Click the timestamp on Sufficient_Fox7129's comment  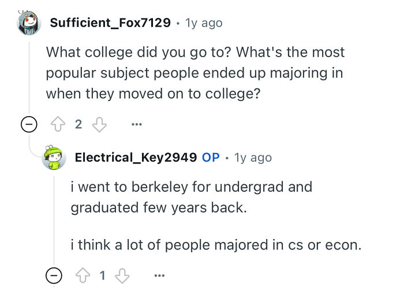[203, 23]
